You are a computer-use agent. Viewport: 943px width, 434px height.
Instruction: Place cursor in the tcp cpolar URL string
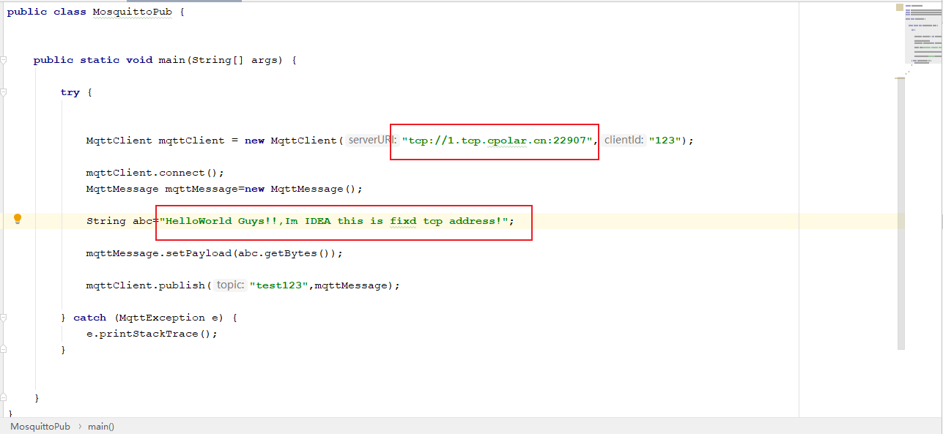tap(497, 140)
